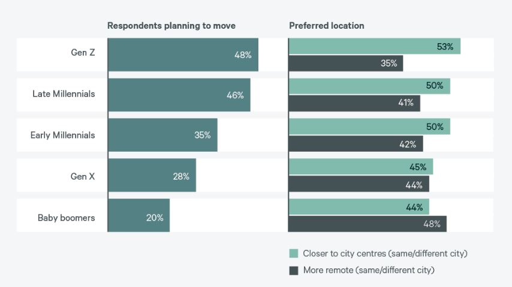512x287 pixels.
Task: Click the Gen Z 48% bar
Action: (183, 55)
